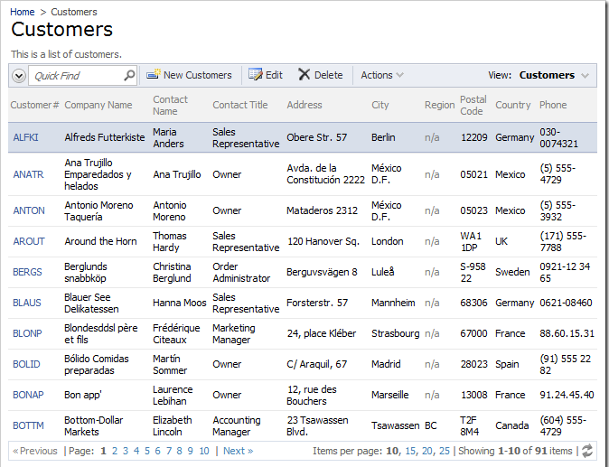609x467 pixels.
Task: Sort by Contact Title column header
Action: pos(240,105)
